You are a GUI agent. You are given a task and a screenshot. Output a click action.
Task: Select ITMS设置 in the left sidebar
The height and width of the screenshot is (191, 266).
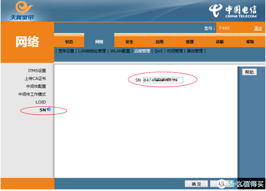click(37, 71)
